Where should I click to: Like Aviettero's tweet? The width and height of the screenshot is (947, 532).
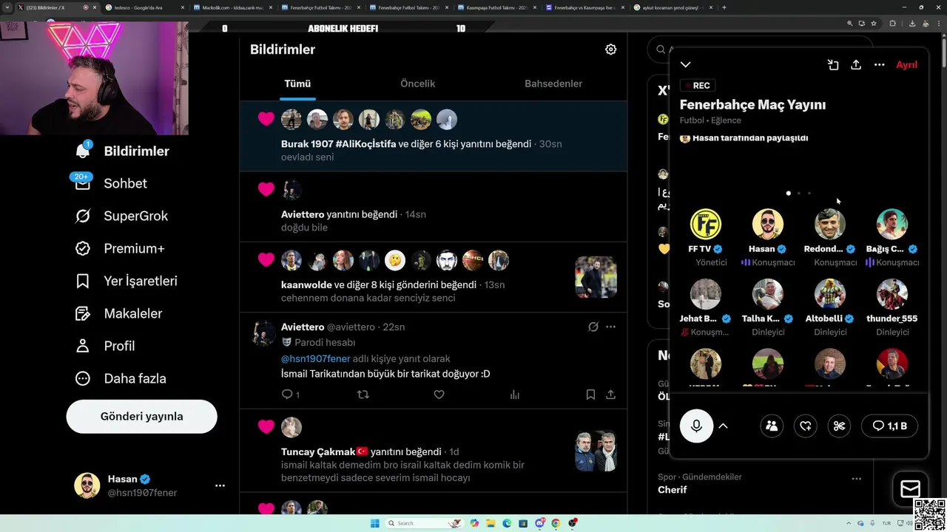pos(439,395)
